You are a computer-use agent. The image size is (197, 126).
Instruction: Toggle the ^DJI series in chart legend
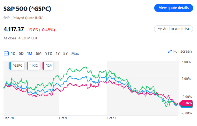click(49, 65)
